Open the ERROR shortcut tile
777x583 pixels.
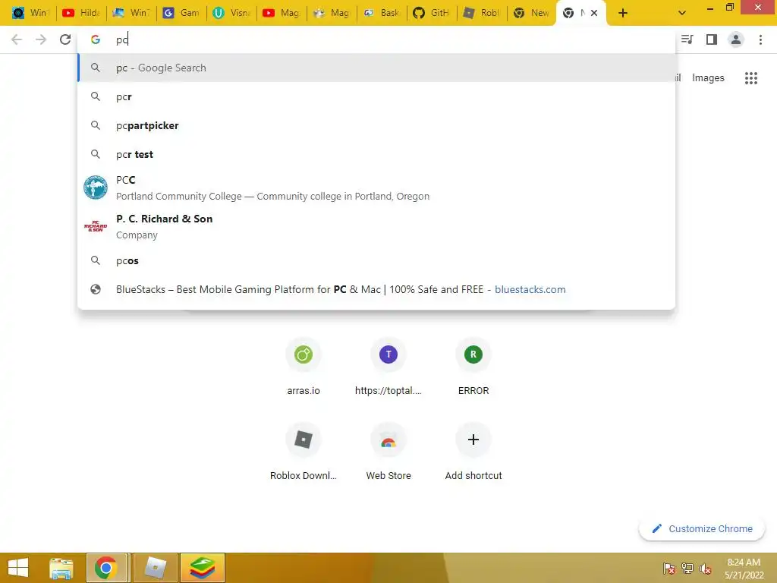click(473, 367)
